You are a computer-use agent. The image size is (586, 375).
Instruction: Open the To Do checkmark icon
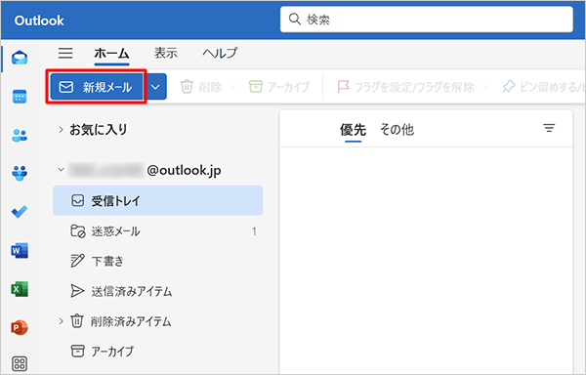coord(20,212)
